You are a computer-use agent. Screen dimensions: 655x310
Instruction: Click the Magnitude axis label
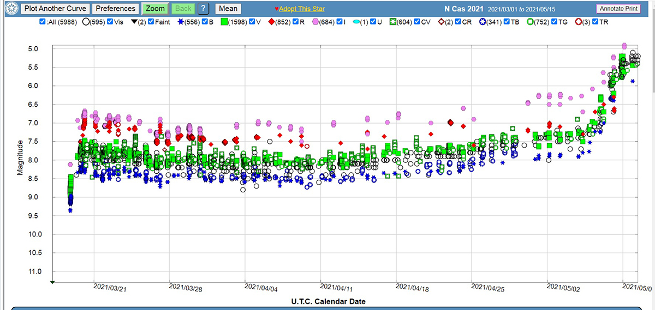[x=20, y=158]
